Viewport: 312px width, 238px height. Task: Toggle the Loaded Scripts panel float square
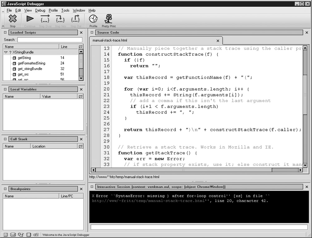(x=5, y=32)
